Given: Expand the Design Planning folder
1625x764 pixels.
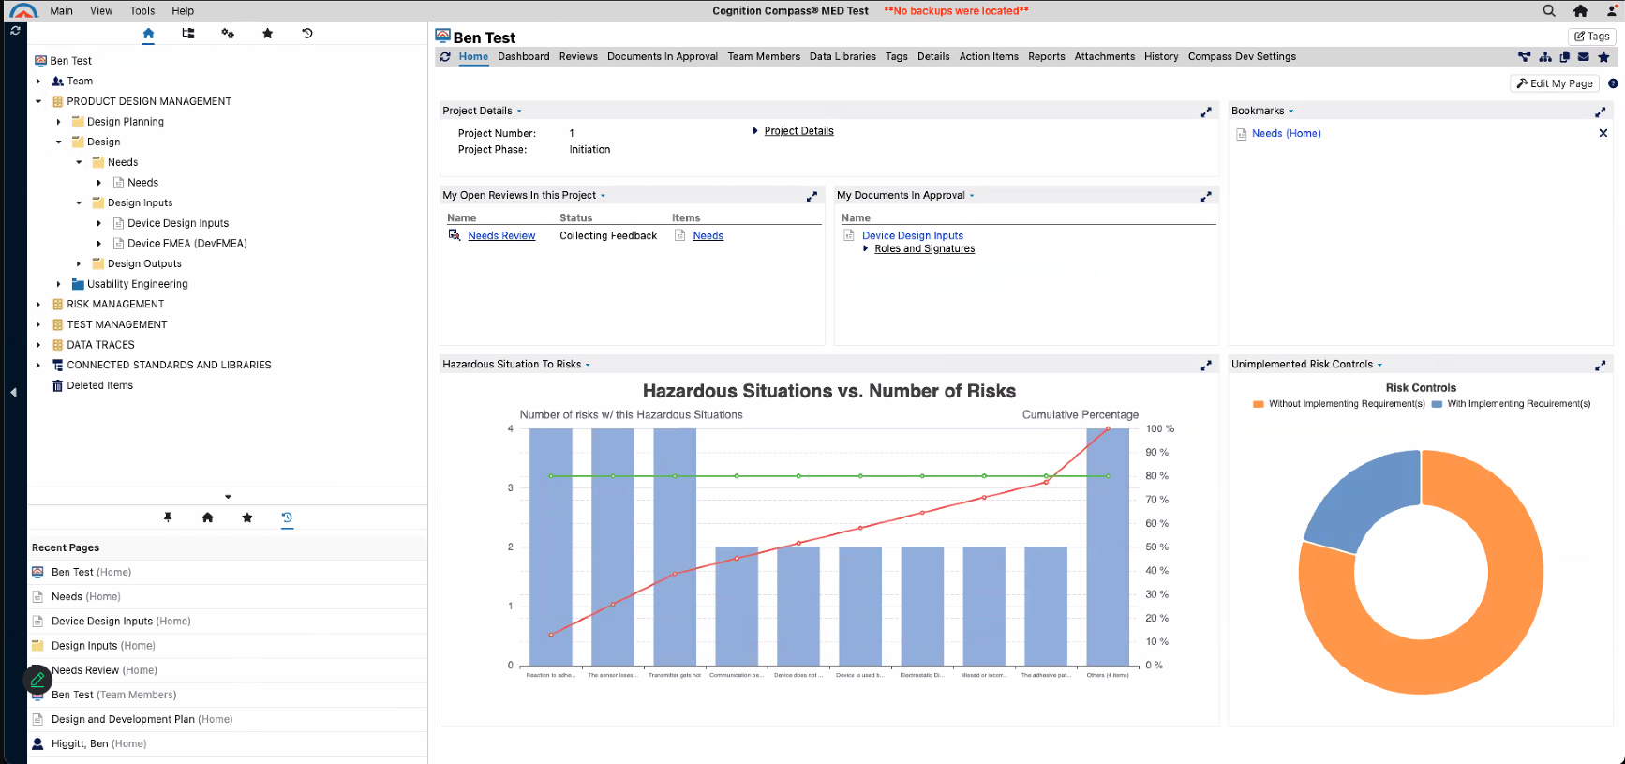Looking at the screenshot, I should click(58, 122).
